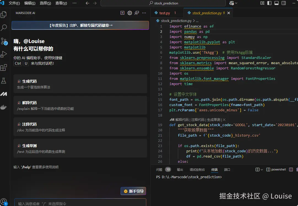
Task: Toggle the primary sidebar visibility
Action: [269, 3]
